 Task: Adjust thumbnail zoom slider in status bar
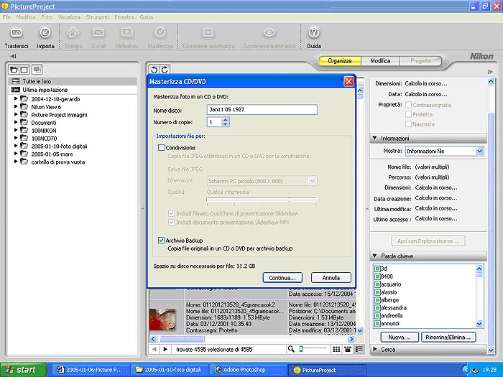point(300,349)
